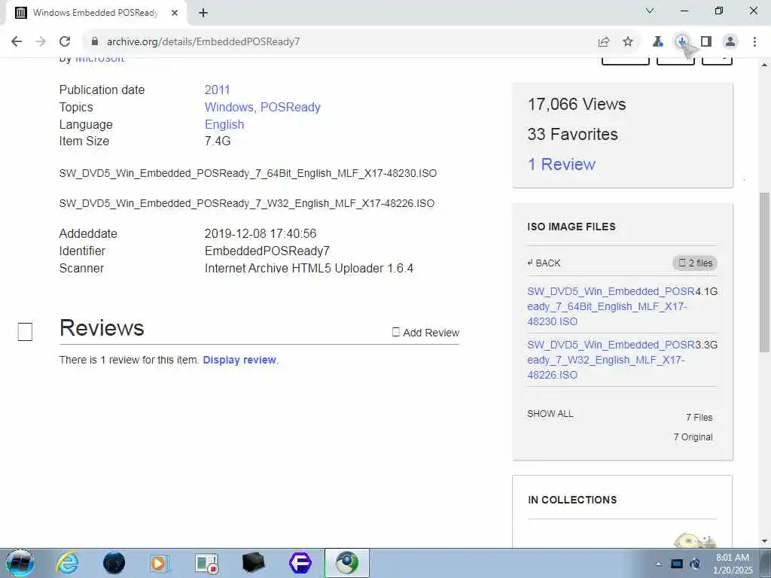Show hidden system tray icons

(658, 564)
